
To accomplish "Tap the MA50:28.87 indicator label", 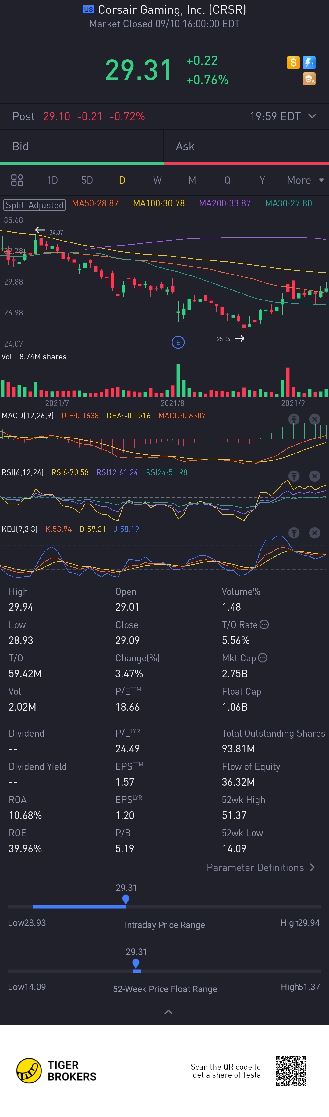I will click(x=95, y=203).
